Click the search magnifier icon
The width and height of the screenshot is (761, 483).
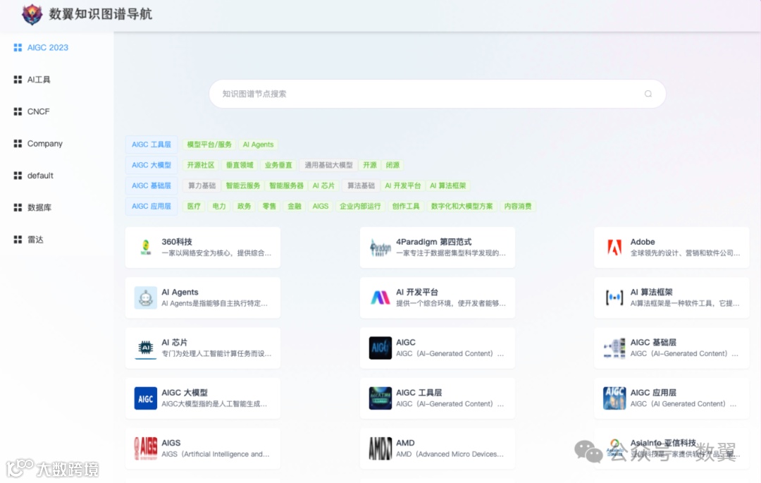648,94
